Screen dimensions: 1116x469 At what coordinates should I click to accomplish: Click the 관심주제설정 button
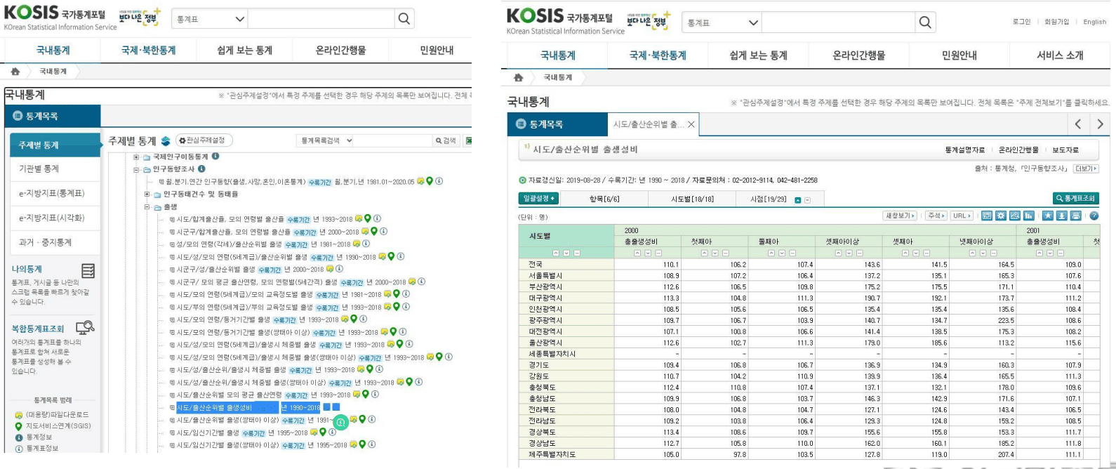(203, 140)
